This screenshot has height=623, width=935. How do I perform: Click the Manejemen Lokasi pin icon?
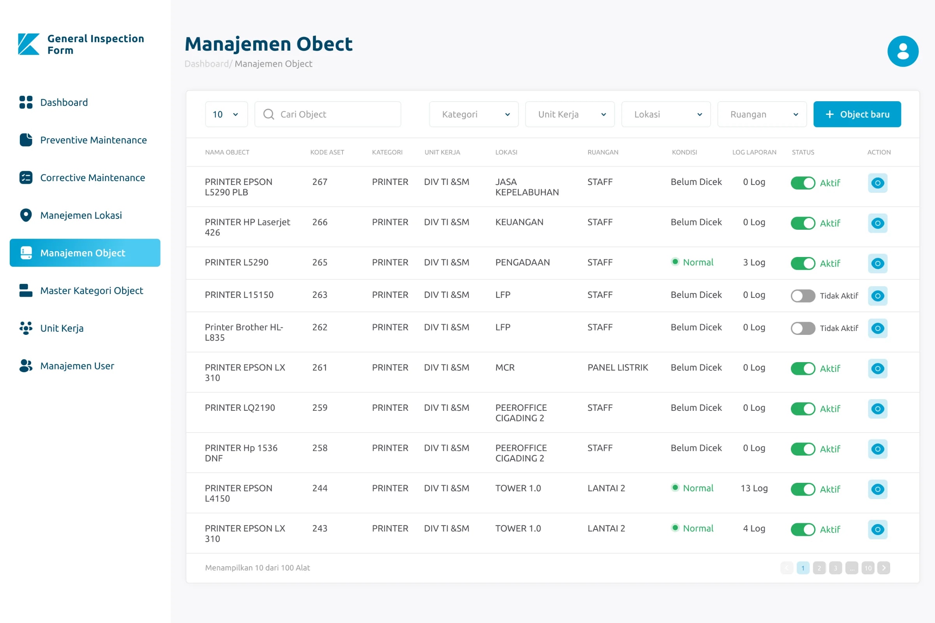tap(26, 215)
